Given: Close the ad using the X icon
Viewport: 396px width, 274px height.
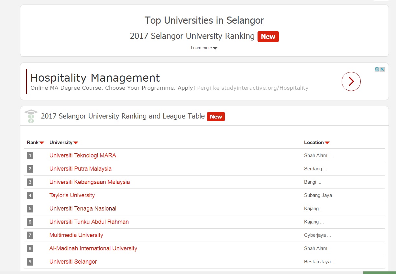Looking at the screenshot, I should click(x=382, y=69).
